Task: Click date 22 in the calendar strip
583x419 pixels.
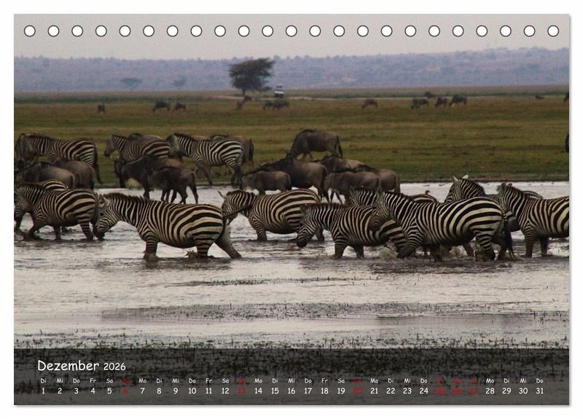Action: pos(391,391)
